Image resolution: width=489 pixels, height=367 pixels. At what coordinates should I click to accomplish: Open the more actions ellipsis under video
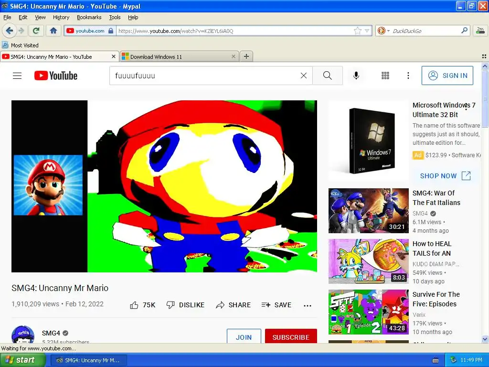[x=308, y=305]
